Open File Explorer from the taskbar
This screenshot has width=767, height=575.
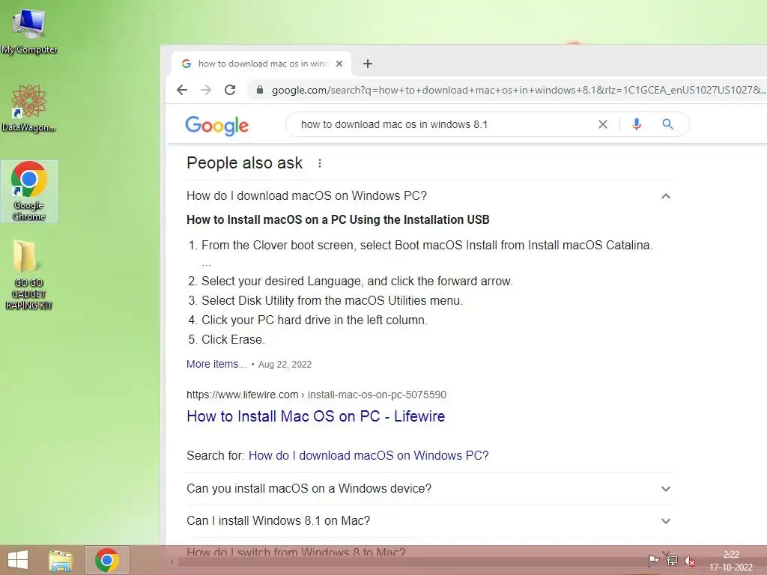[x=60, y=560]
